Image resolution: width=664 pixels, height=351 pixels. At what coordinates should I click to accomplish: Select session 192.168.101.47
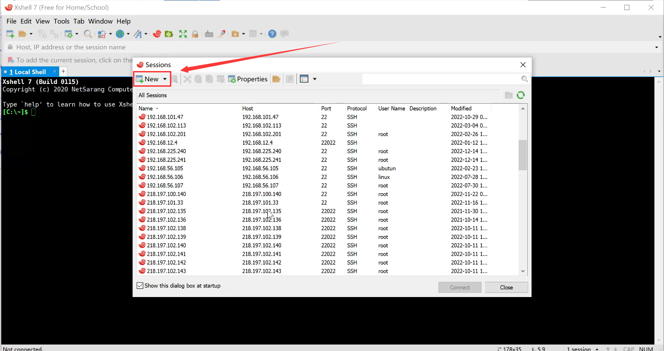pyautogui.click(x=328, y=117)
